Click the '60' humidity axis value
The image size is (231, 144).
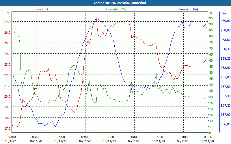point(211,60)
